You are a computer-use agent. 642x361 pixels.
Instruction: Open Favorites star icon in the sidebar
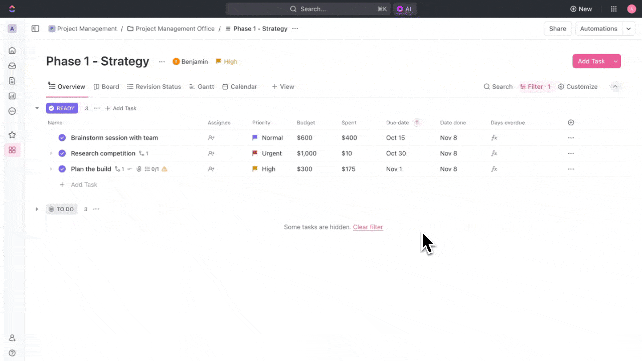pyautogui.click(x=12, y=135)
